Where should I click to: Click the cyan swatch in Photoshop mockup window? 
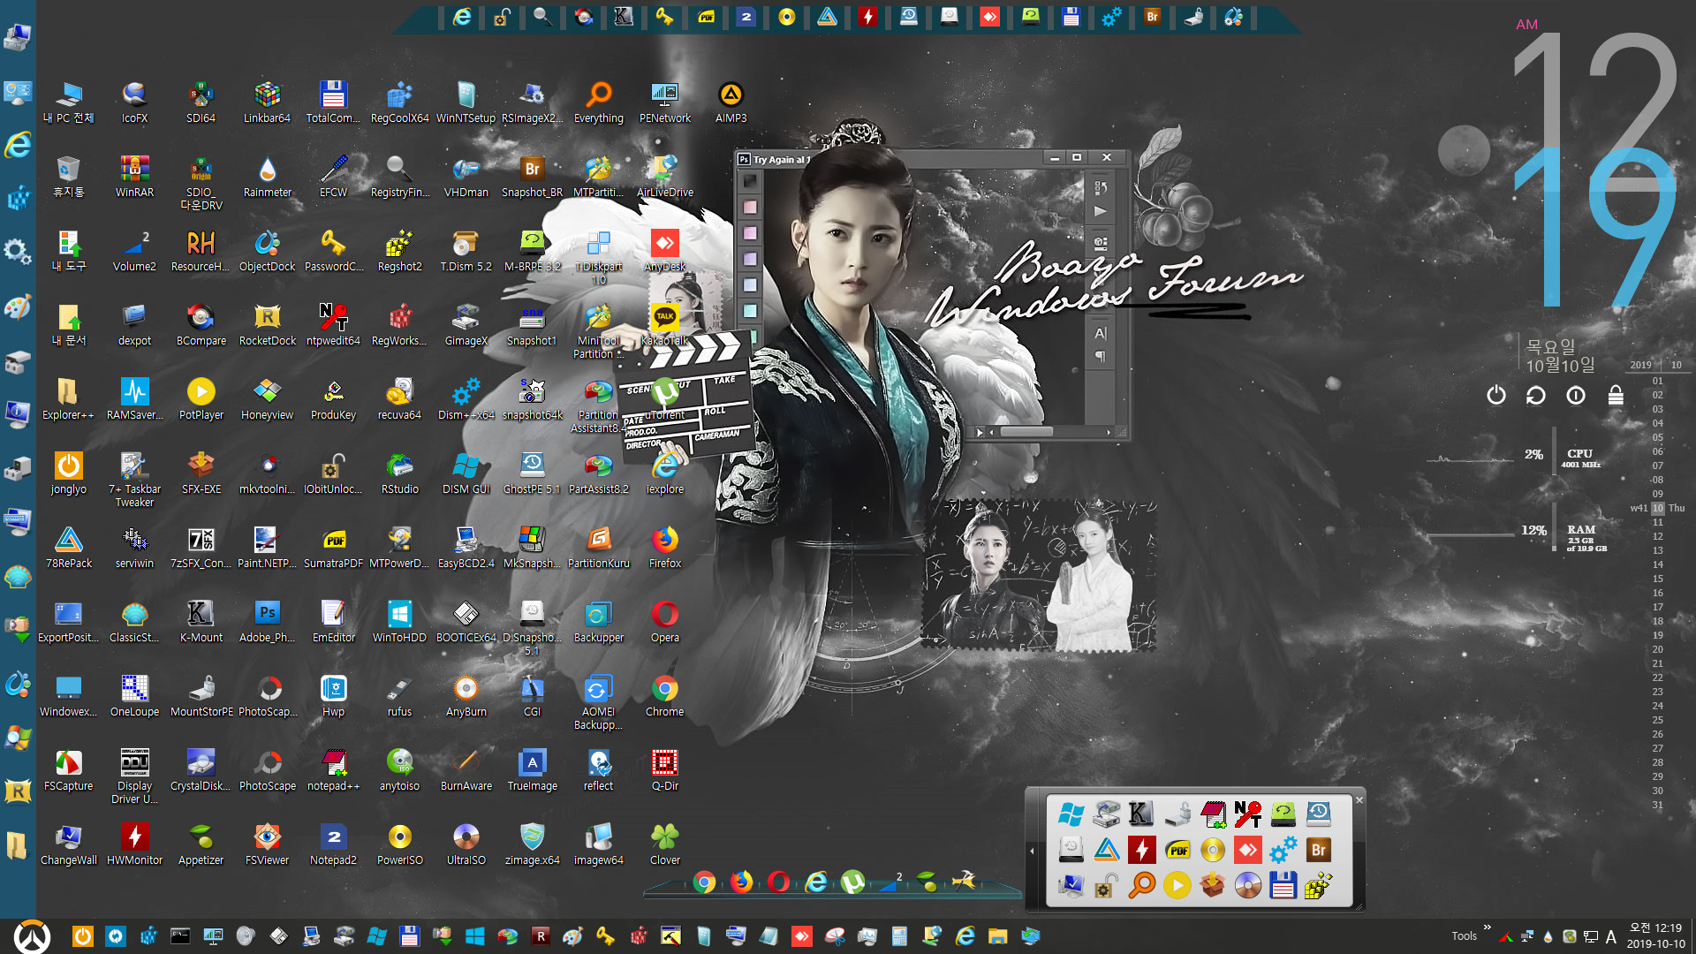coord(750,311)
